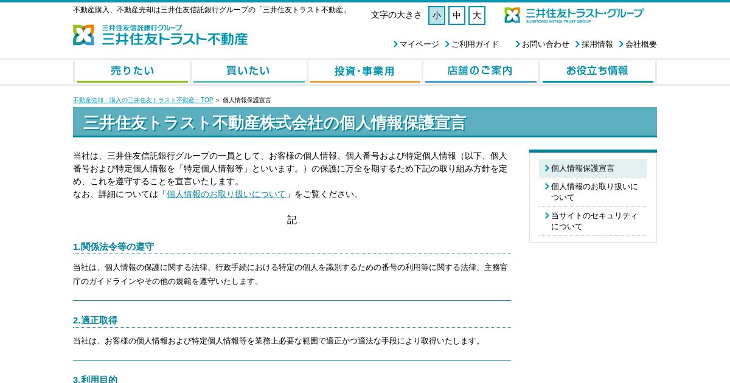Select 当サイトのセキュリティについて in the sidebar
Screen dimensions: 730x383
click(593, 221)
